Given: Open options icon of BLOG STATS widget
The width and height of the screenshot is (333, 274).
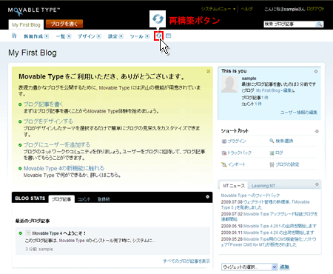Looking at the screenshot, I should (207, 197).
